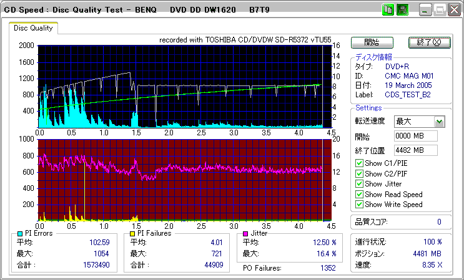The width and height of the screenshot is (464, 280).
Task: Click the recorded with TOSHIBA text
Action: tap(245, 40)
